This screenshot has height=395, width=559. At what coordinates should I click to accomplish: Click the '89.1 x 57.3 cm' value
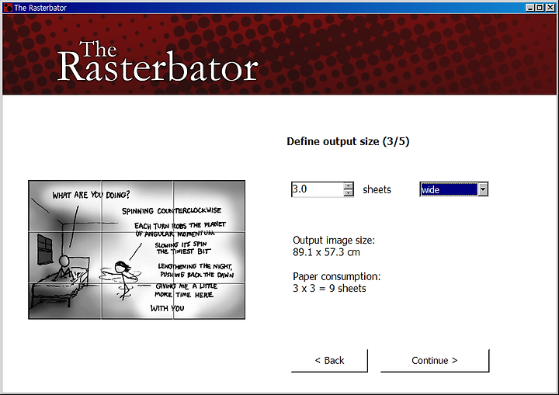pos(326,252)
